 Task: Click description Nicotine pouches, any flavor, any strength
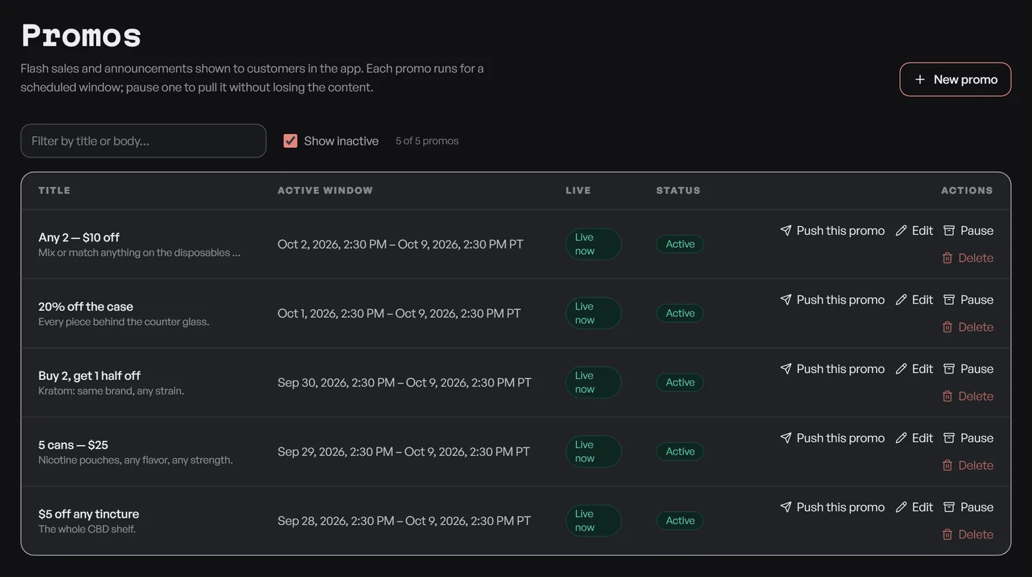tap(135, 460)
